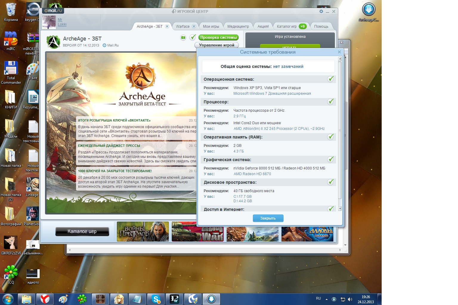The width and height of the screenshot is (458, 305).
Task: Close the ArcheAge - ЗБТ tab
Action: click(x=167, y=26)
